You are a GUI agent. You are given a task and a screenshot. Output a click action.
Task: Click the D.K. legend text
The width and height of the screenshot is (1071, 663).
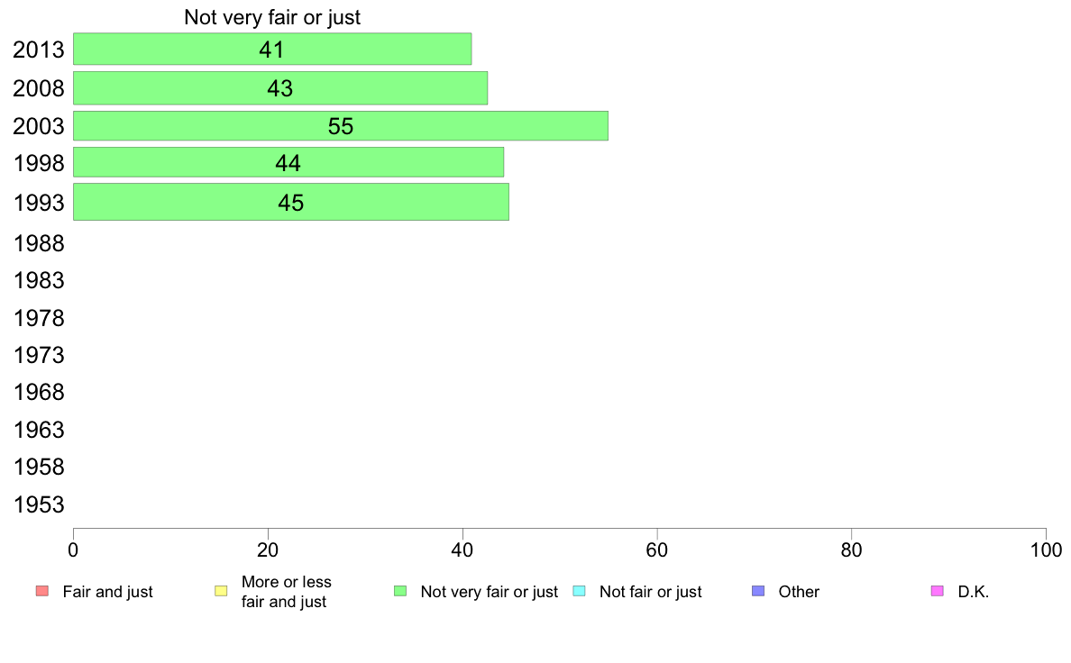tap(974, 591)
